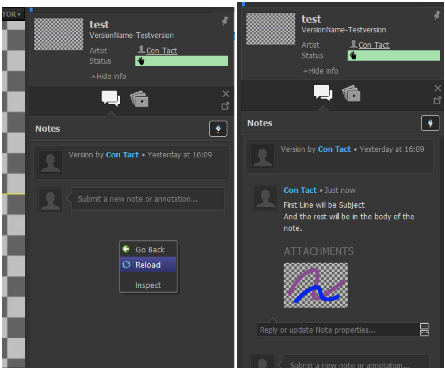Open Versions tab icon in right panel
This screenshot has height=370, width=445.
[x=351, y=93]
